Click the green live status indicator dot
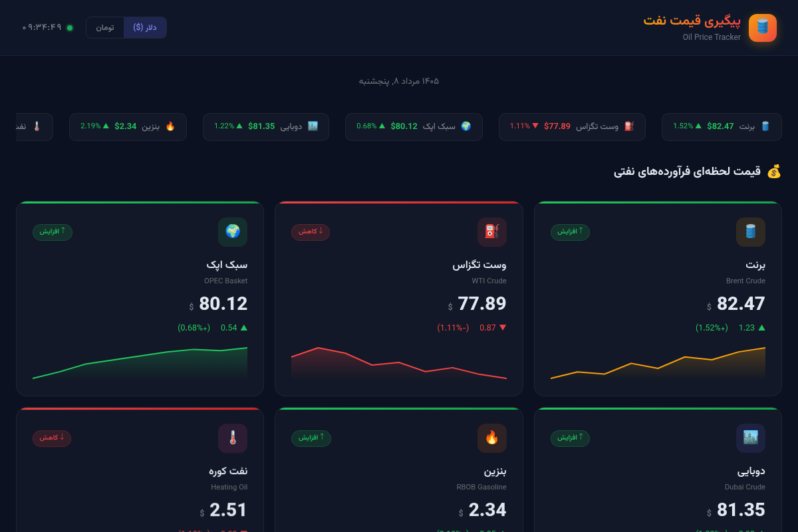The width and height of the screenshot is (798, 532). tap(70, 28)
